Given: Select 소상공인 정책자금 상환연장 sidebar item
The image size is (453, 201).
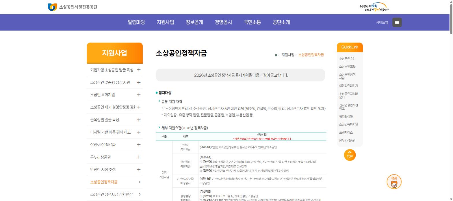Looking at the screenshot, I should (111, 194).
